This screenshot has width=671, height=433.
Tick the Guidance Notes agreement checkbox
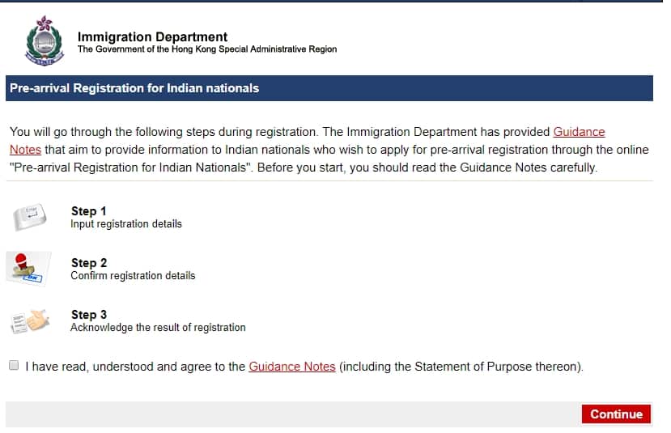[x=14, y=366]
